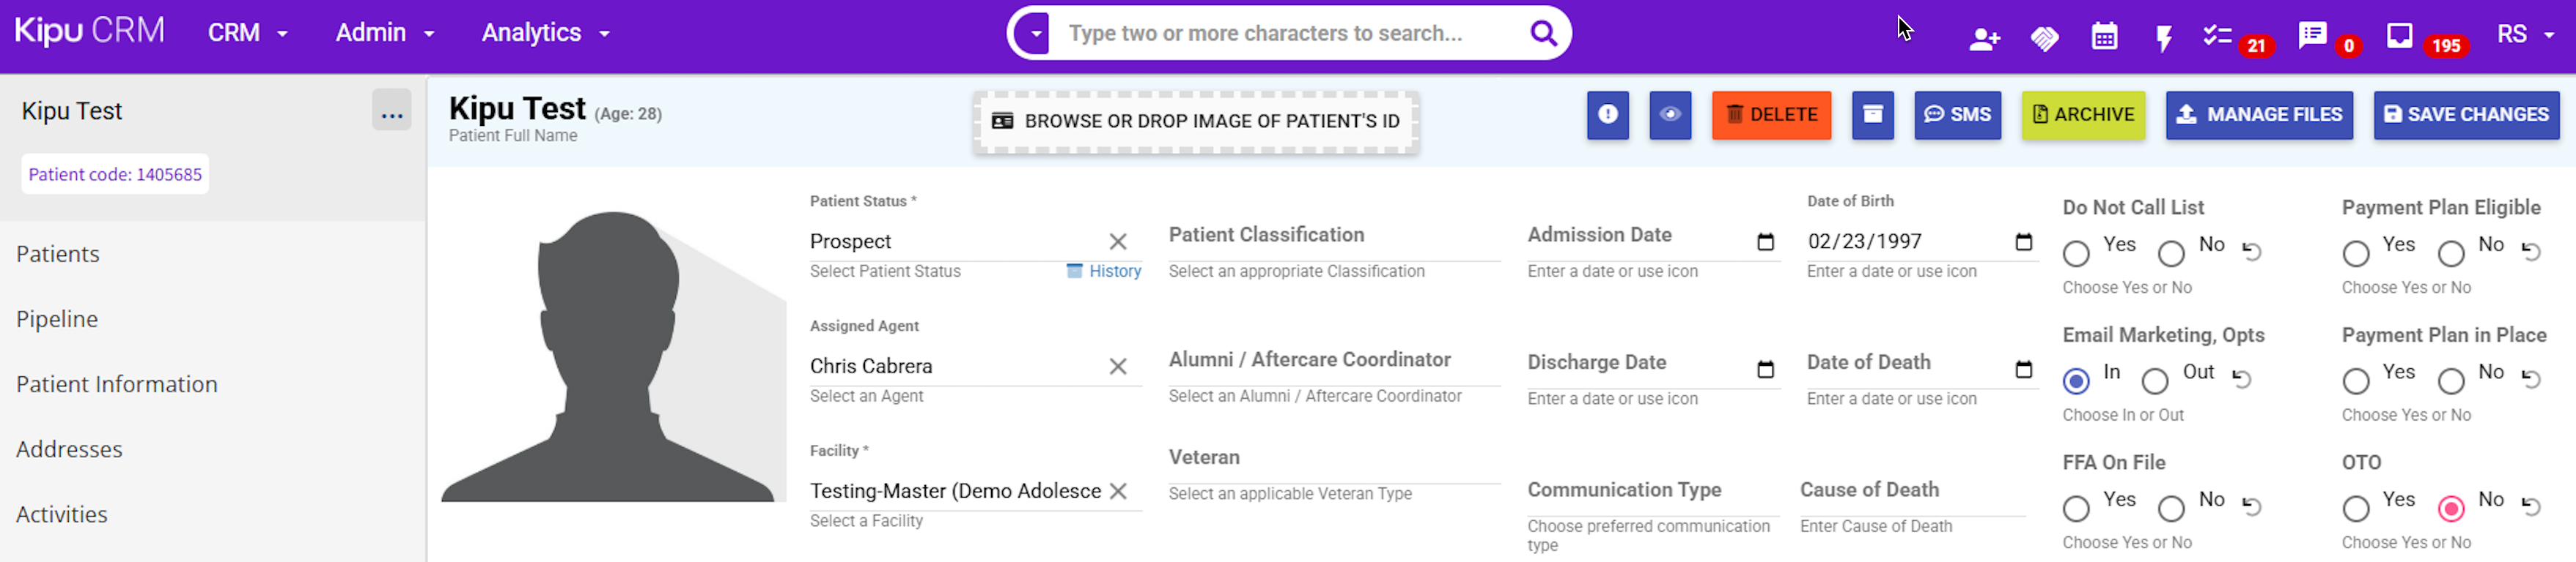Go to Addresses in the sidebar

pyautogui.click(x=69, y=449)
